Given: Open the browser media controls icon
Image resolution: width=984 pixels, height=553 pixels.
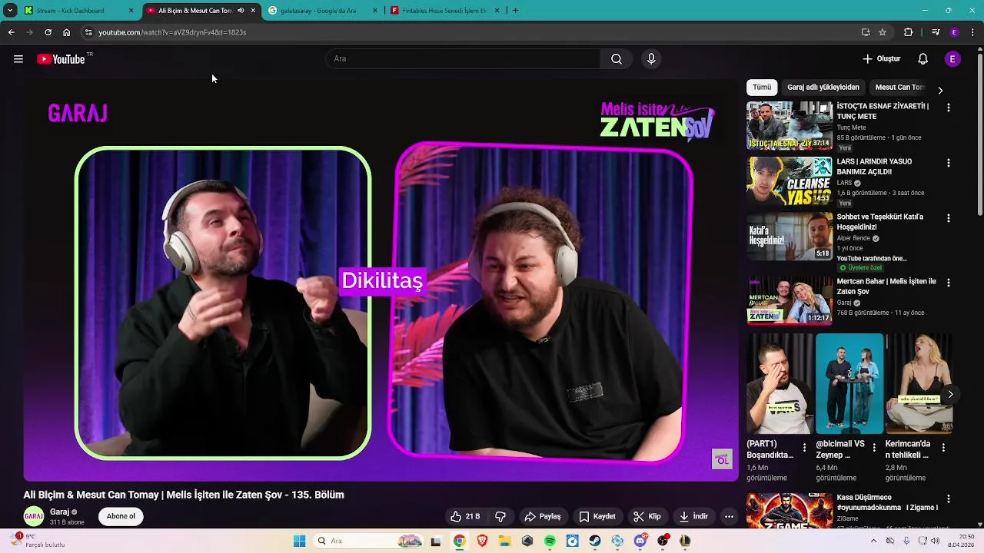Looking at the screenshot, I should (936, 32).
